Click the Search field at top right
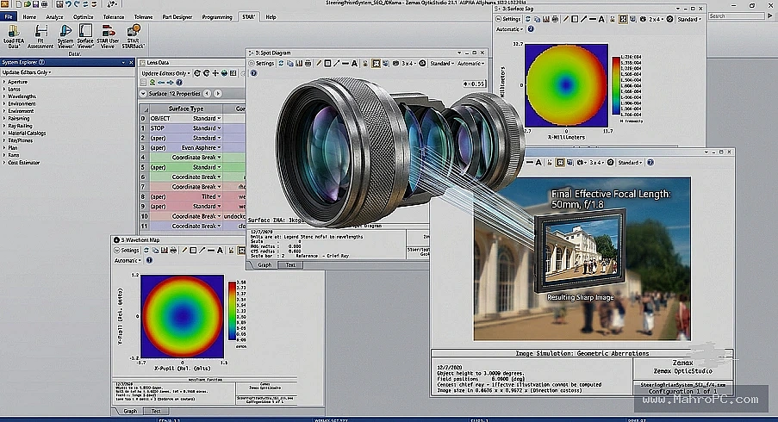This screenshot has height=422, width=778. point(737,16)
